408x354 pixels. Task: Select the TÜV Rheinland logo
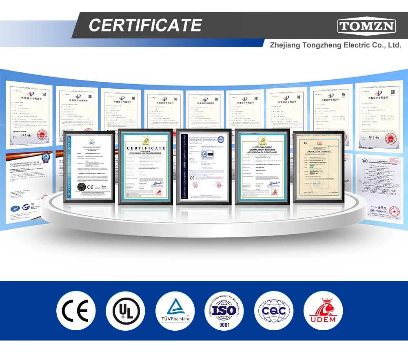tap(175, 311)
